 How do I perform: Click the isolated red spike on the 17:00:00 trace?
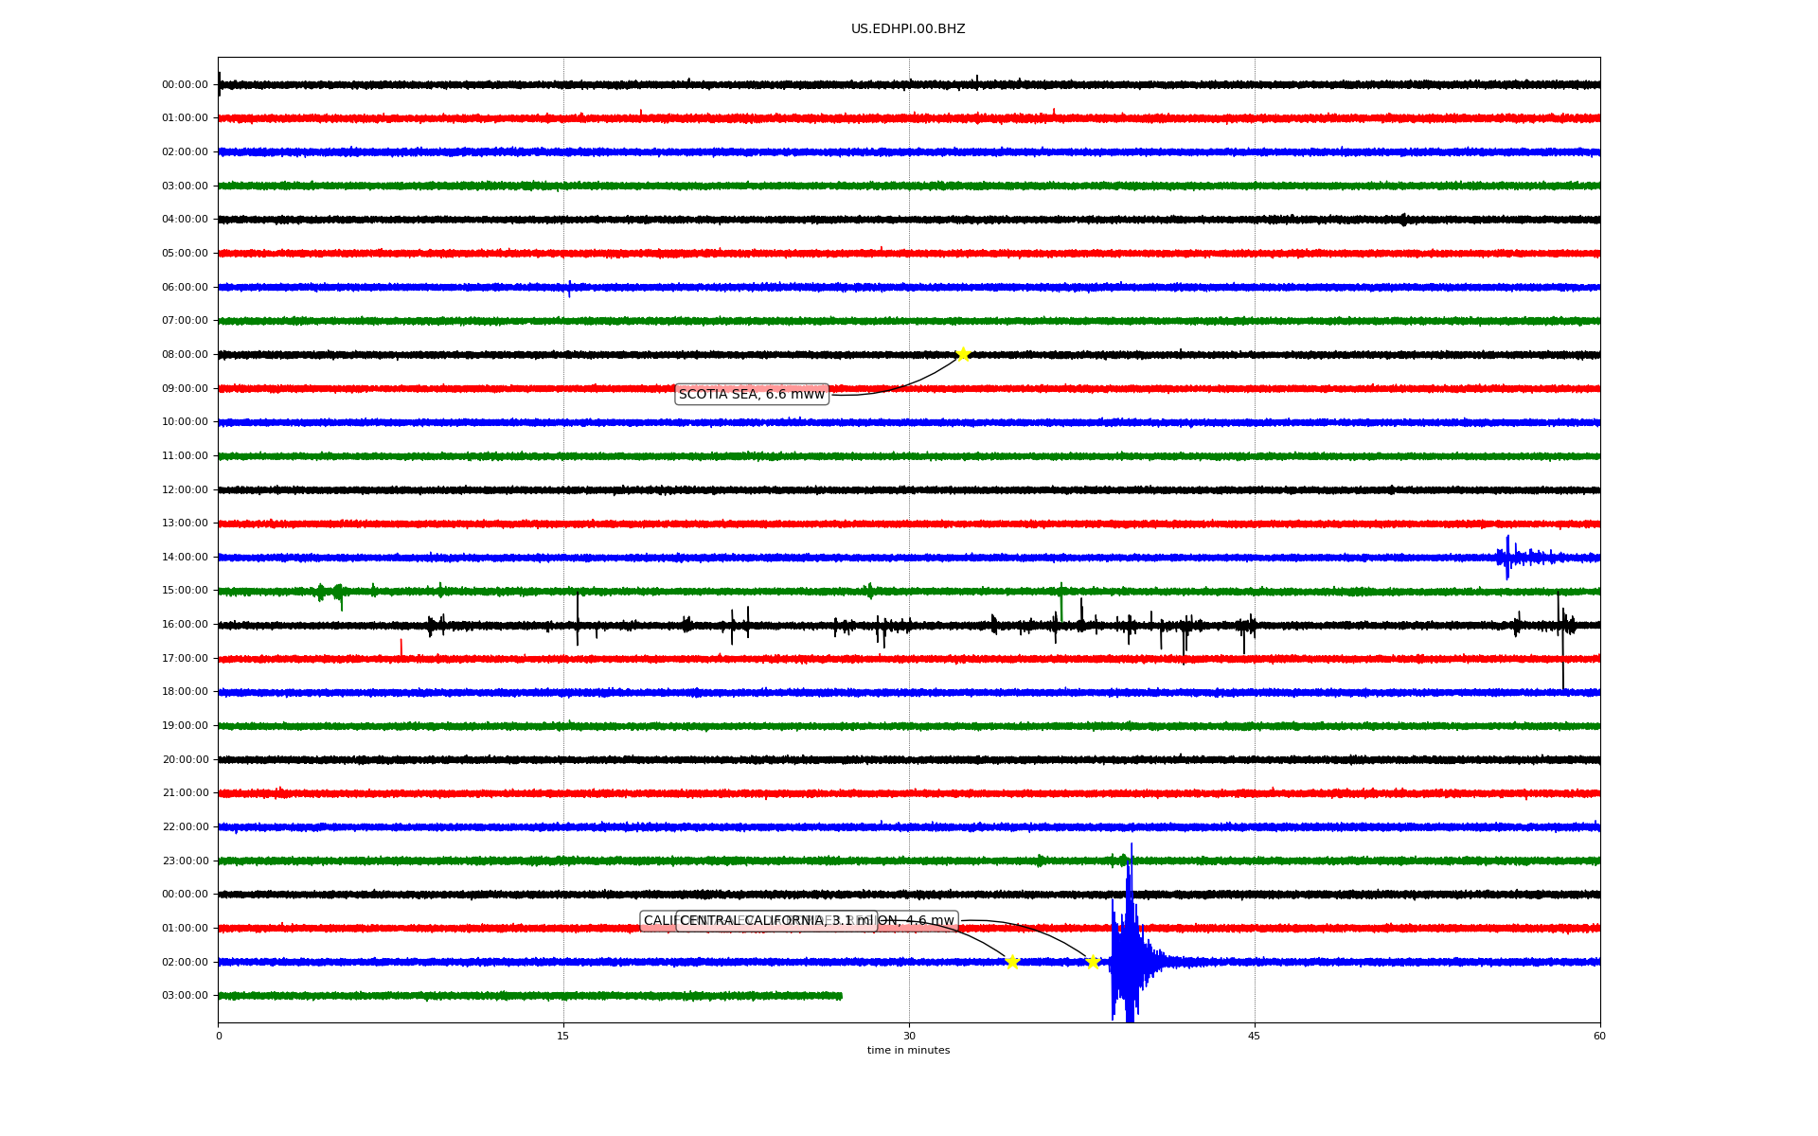[x=401, y=648]
